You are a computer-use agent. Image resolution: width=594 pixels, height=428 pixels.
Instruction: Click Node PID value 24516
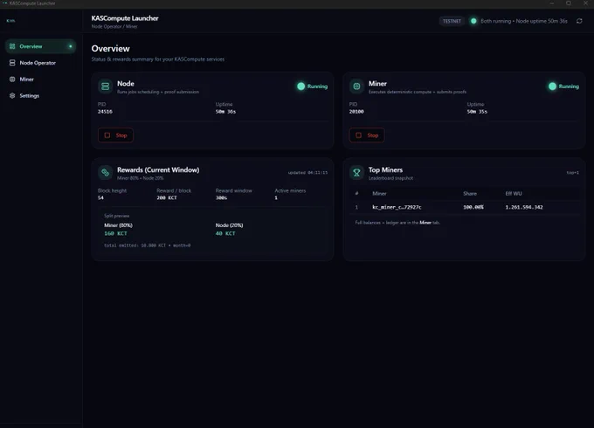pos(105,112)
